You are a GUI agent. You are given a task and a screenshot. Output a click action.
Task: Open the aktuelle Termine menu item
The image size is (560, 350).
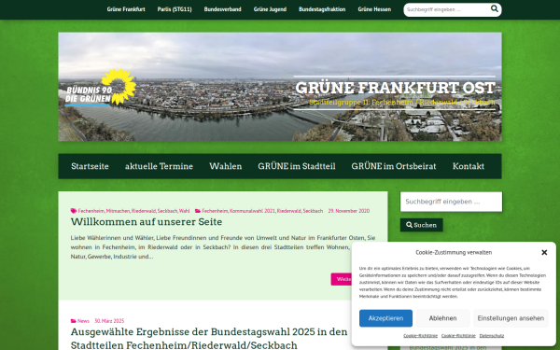coord(159,166)
